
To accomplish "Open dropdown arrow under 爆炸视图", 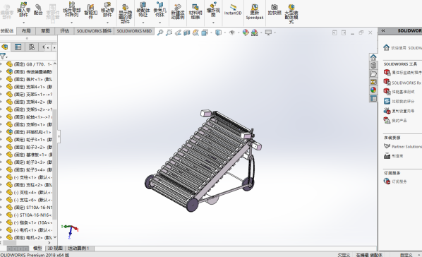I will click(213, 23).
